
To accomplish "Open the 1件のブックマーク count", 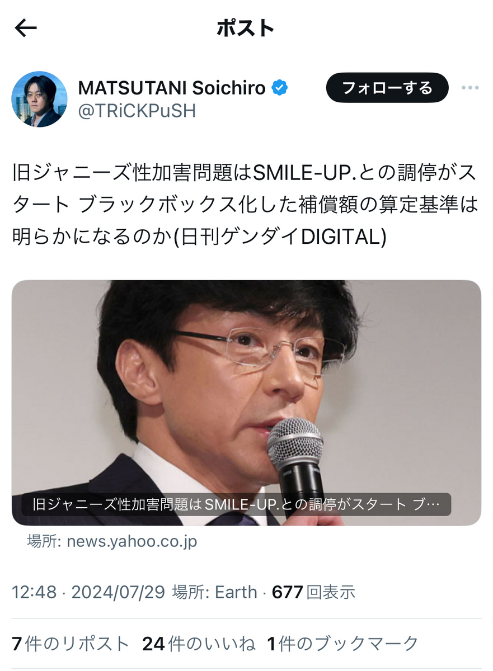I will coord(343,644).
